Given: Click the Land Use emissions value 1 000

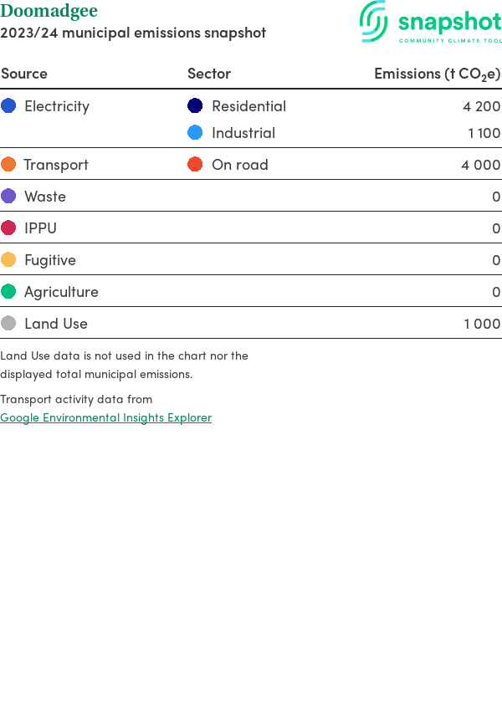Looking at the screenshot, I should point(482,324).
